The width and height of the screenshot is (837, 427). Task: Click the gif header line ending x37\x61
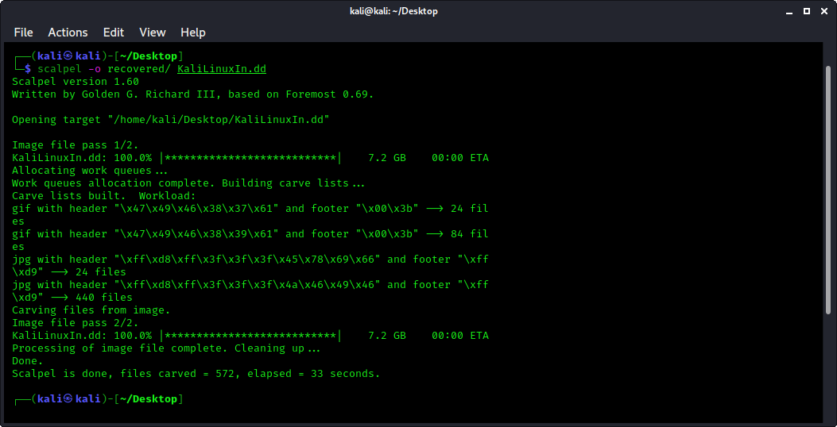click(x=250, y=209)
